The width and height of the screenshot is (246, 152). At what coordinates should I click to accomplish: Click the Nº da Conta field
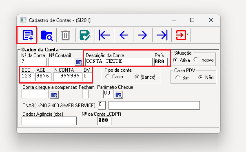tap(34, 62)
